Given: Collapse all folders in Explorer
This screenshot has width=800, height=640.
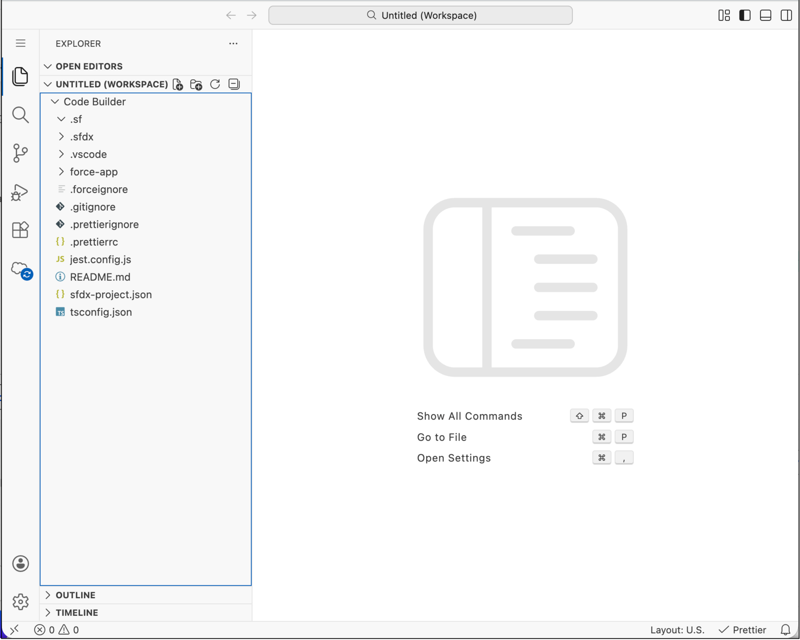Looking at the screenshot, I should point(234,84).
